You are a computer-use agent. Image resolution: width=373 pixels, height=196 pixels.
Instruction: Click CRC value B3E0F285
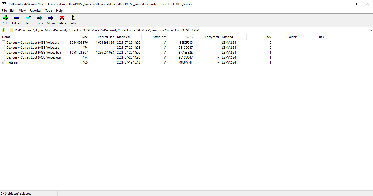click(186, 43)
